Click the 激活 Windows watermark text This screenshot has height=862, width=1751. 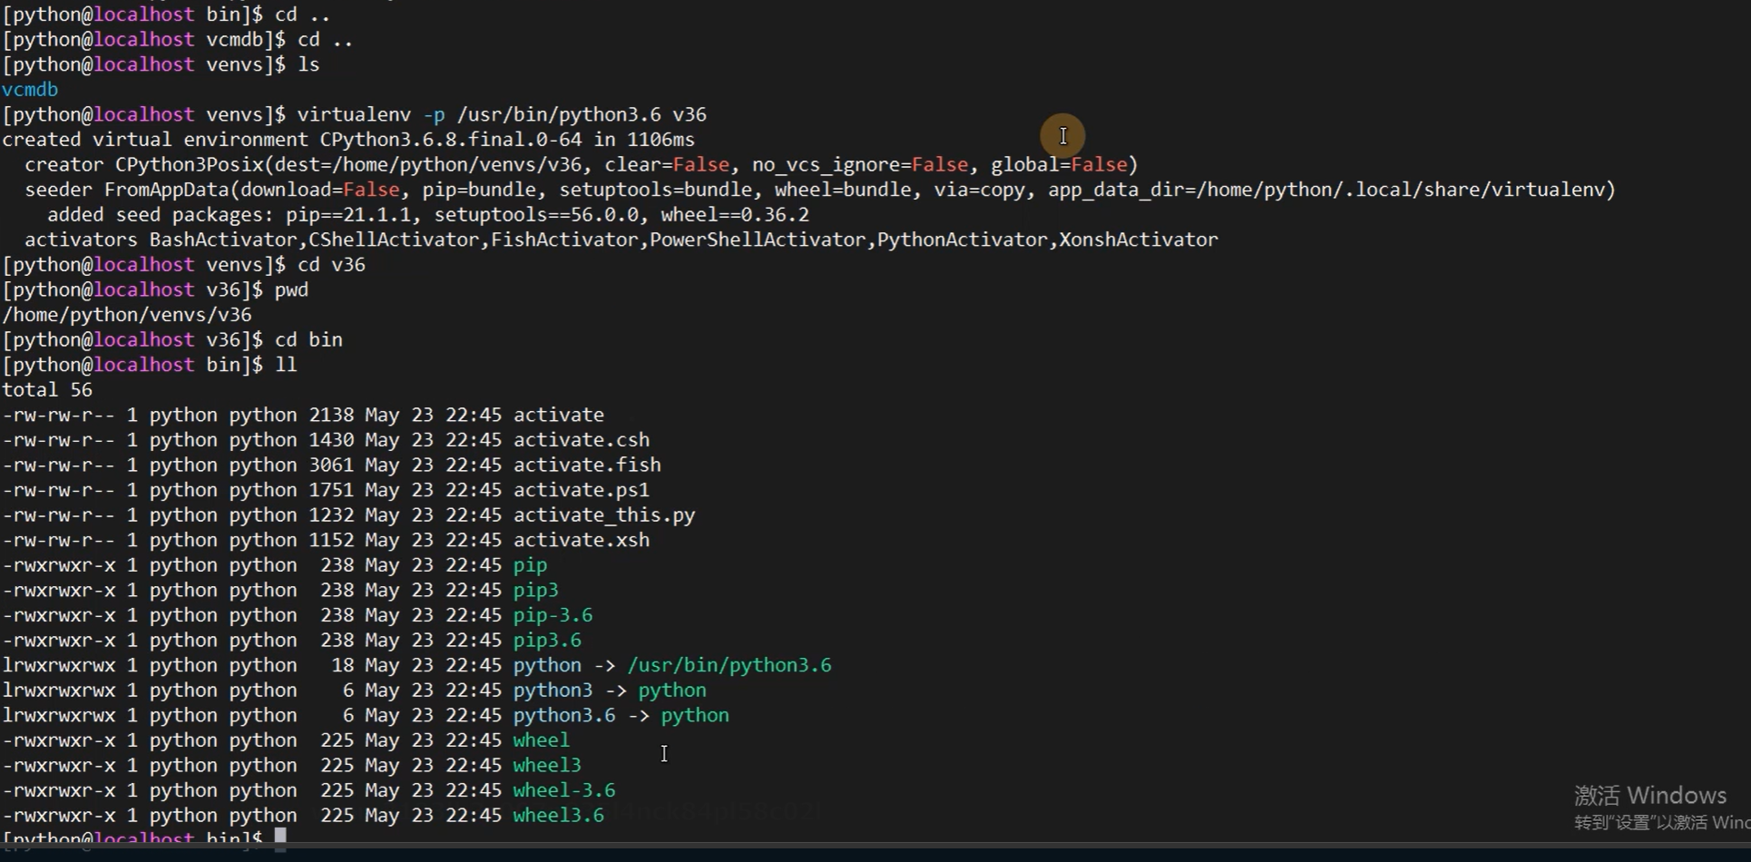click(x=1649, y=796)
